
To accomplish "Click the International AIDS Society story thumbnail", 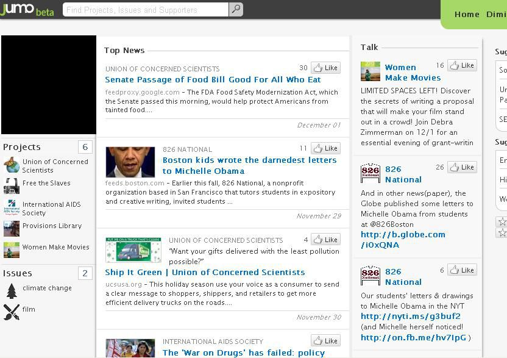I will 130,348.
